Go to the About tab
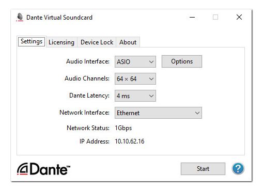Screen dimensions: 263x191 tap(128, 42)
